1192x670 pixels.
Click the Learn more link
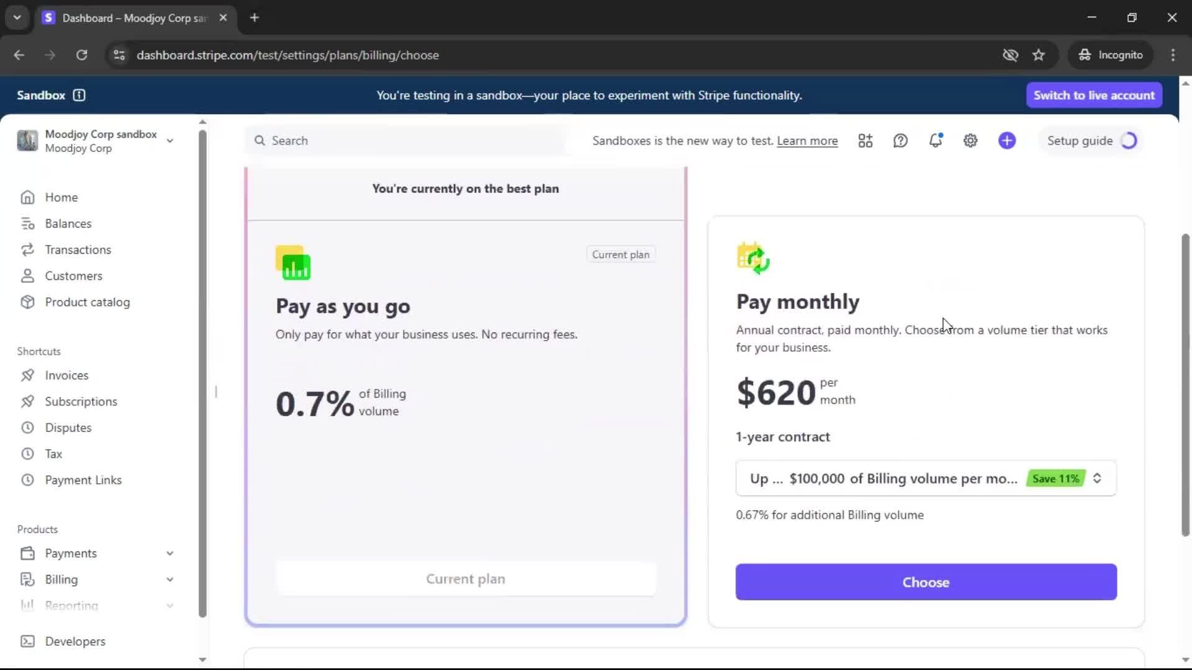(807, 141)
